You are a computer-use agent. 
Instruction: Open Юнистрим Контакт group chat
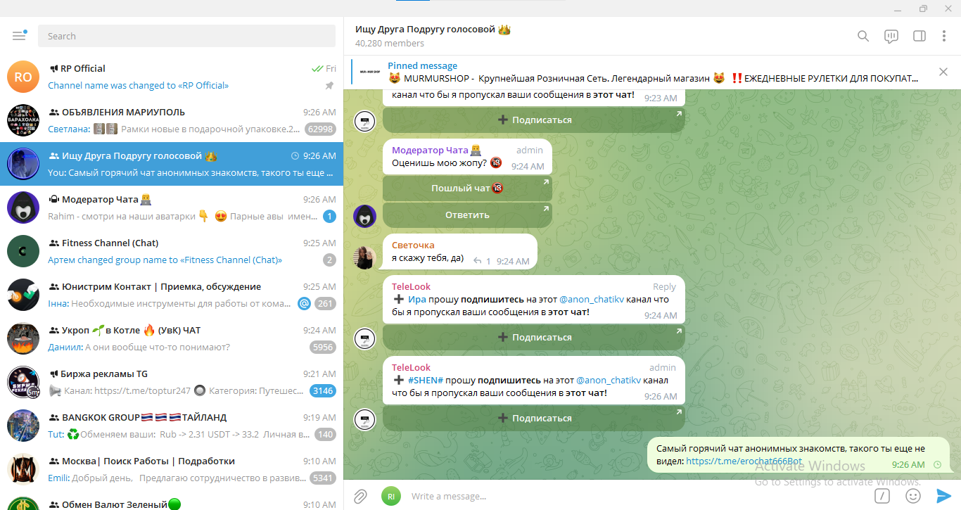[x=172, y=295]
